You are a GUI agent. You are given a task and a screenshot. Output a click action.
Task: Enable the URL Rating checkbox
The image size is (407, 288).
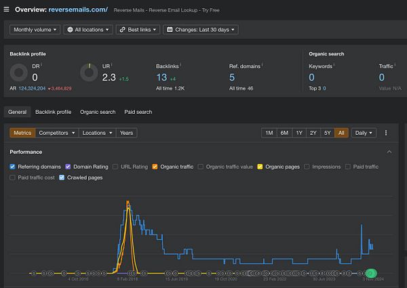(x=116, y=167)
